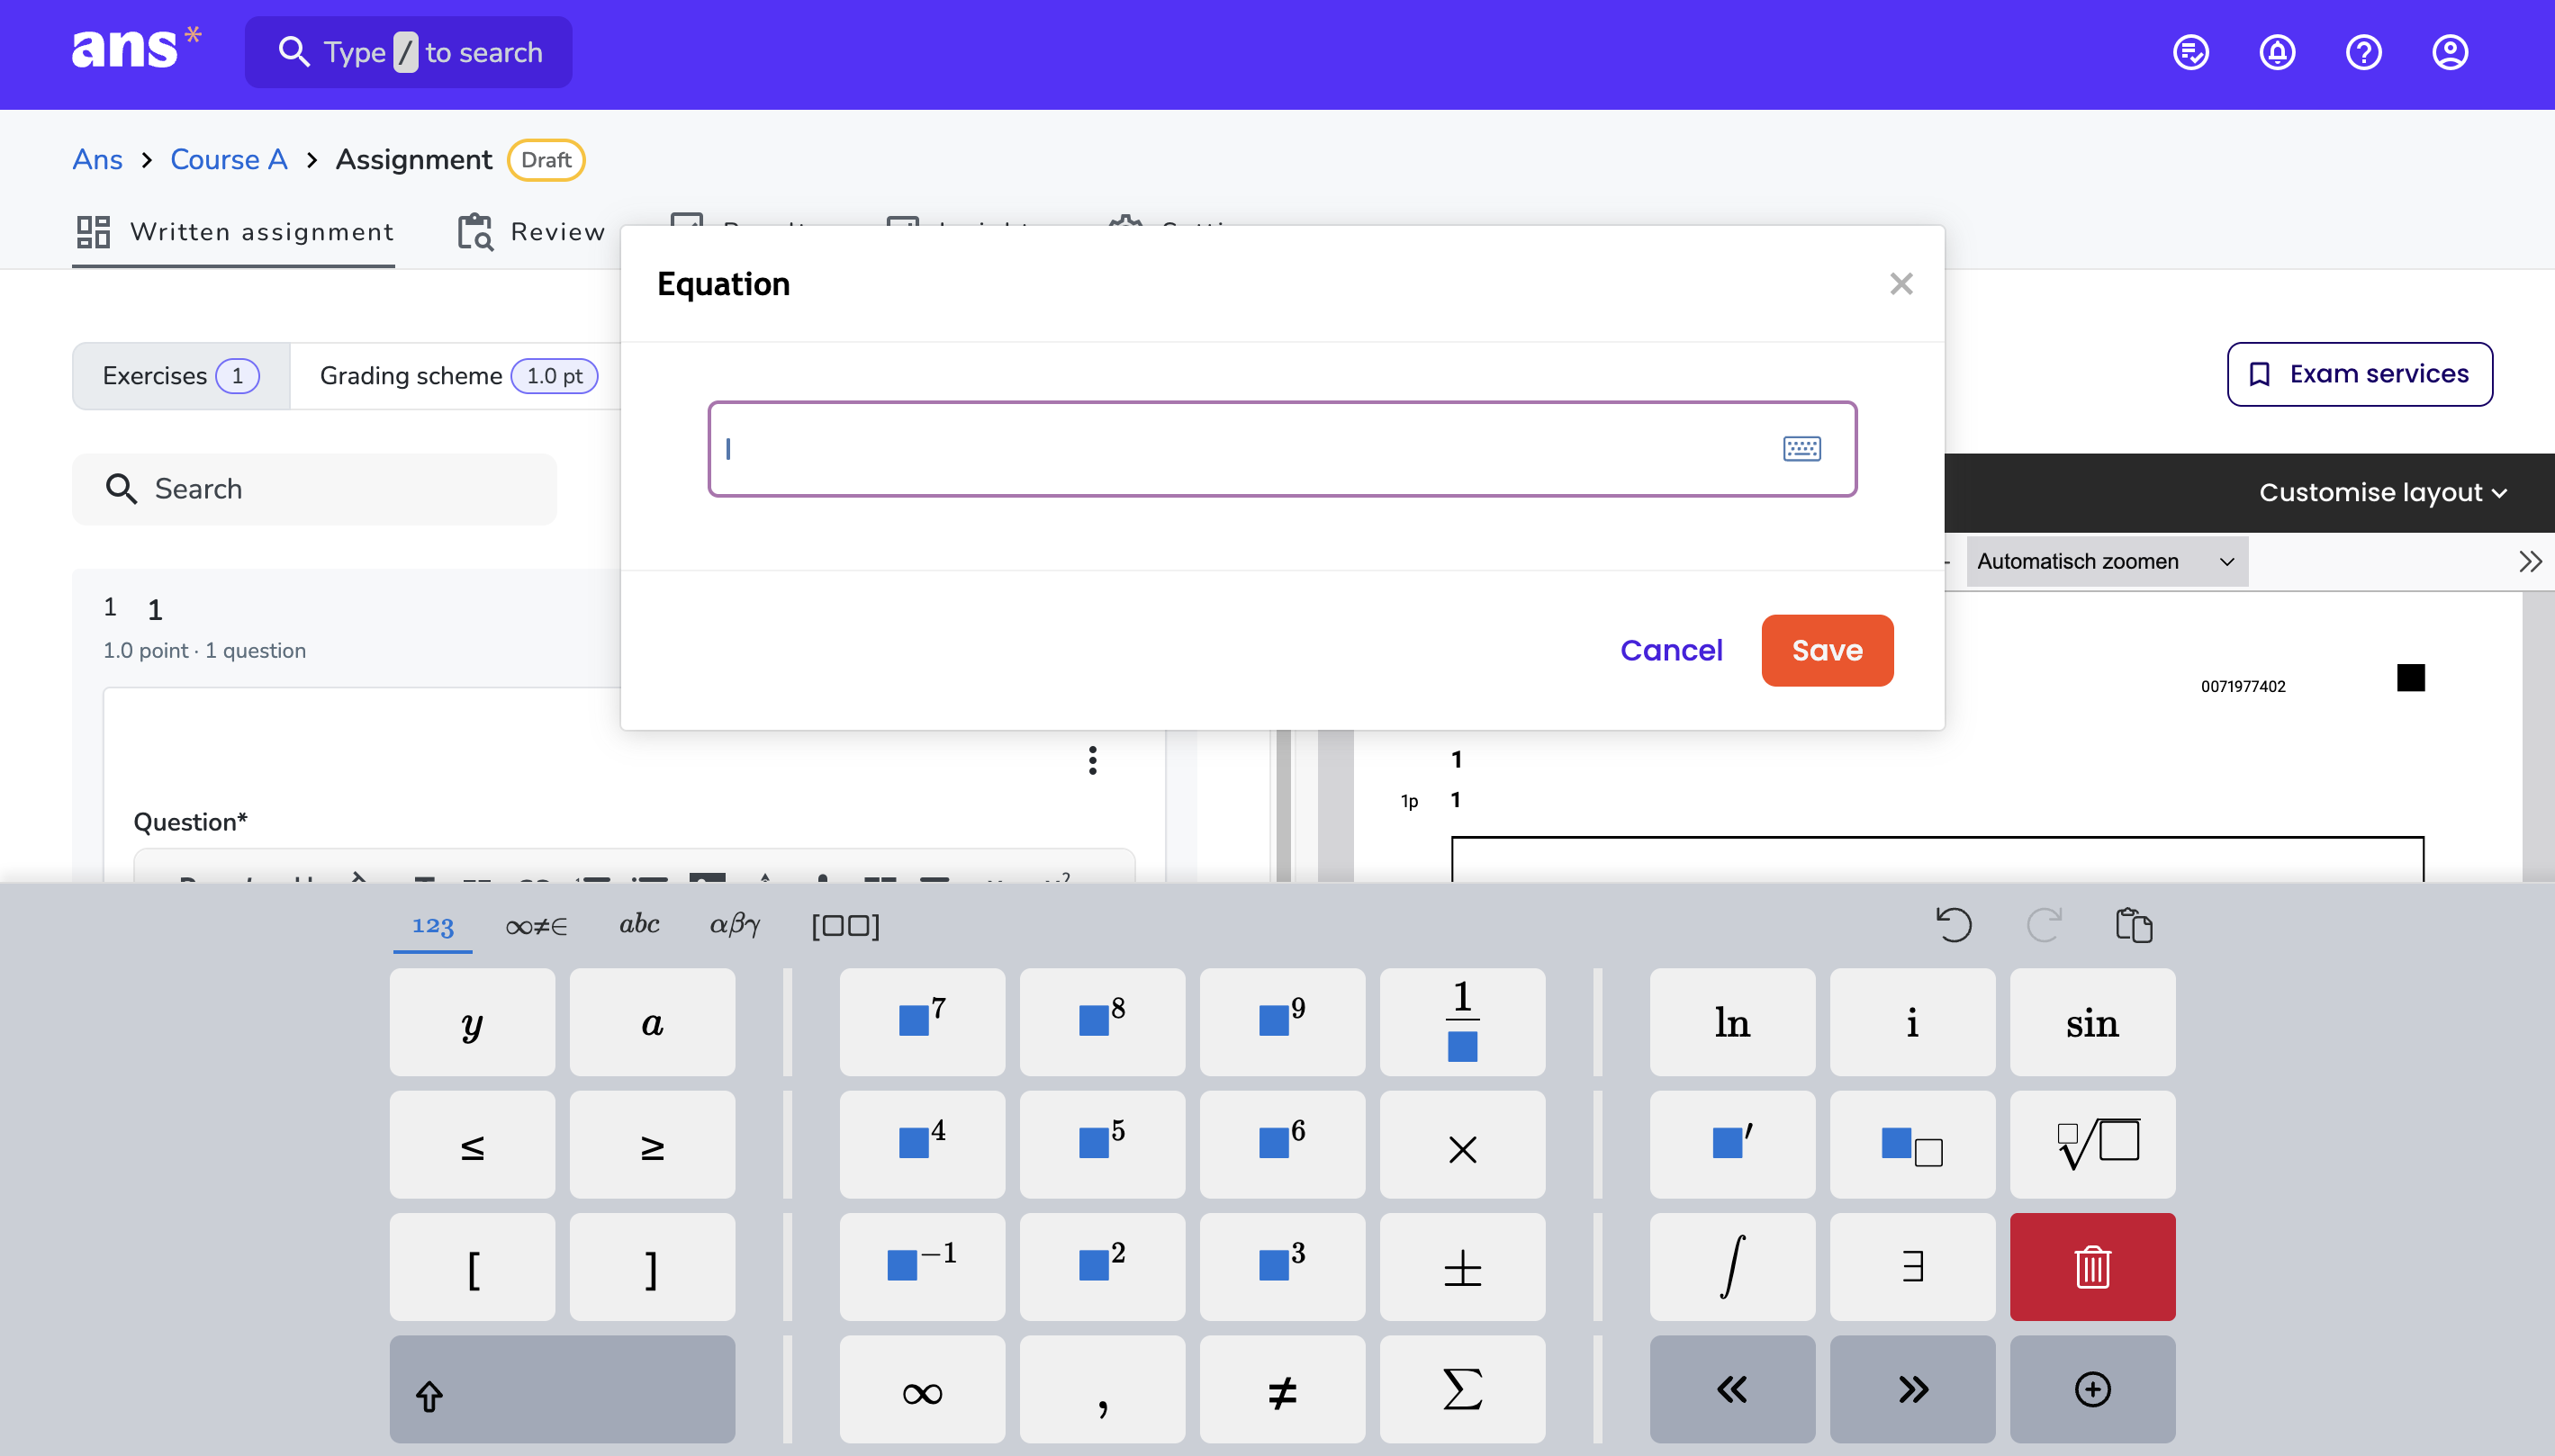Toggle the shift key on math keyboard
Image resolution: width=2555 pixels, height=1456 pixels.
tap(562, 1390)
